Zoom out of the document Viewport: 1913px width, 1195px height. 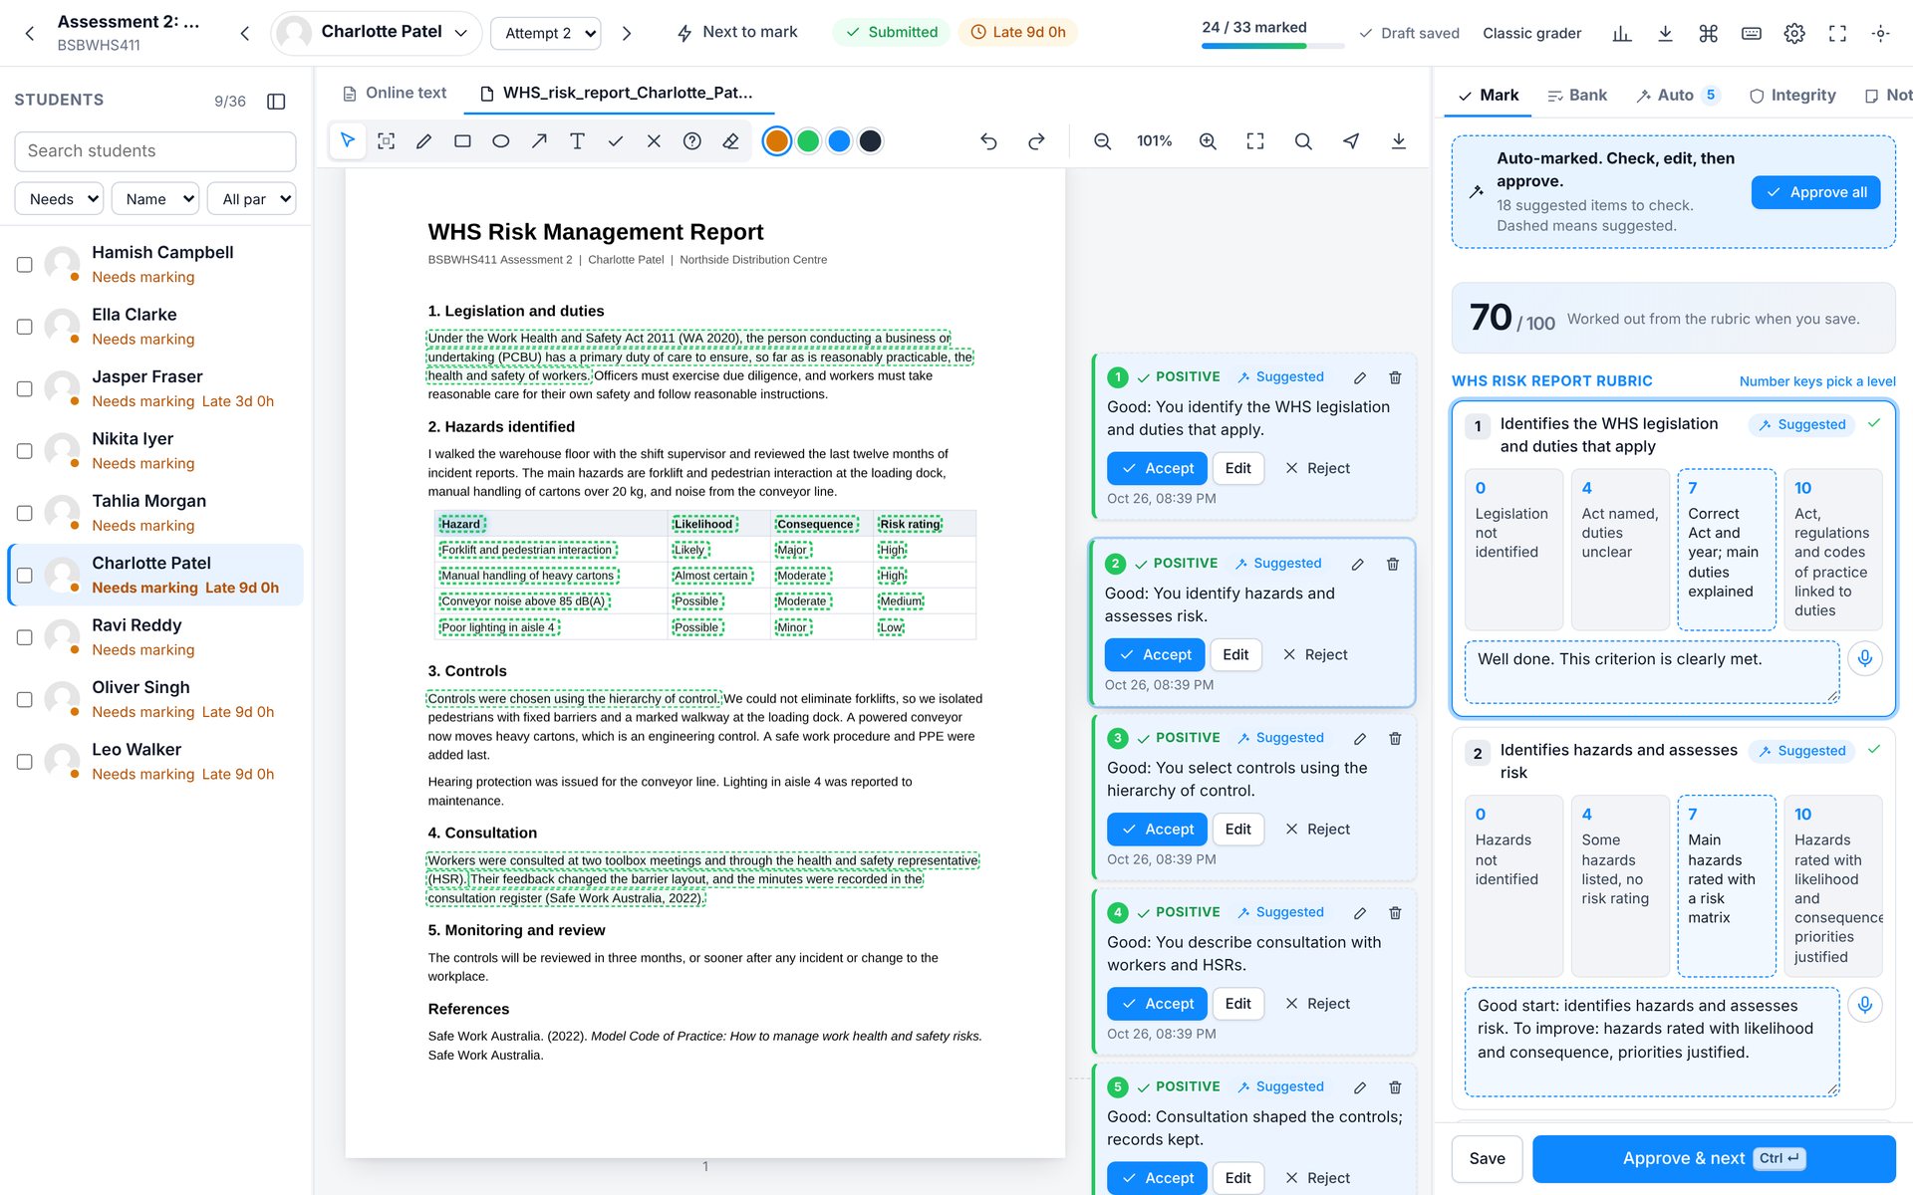click(1102, 141)
